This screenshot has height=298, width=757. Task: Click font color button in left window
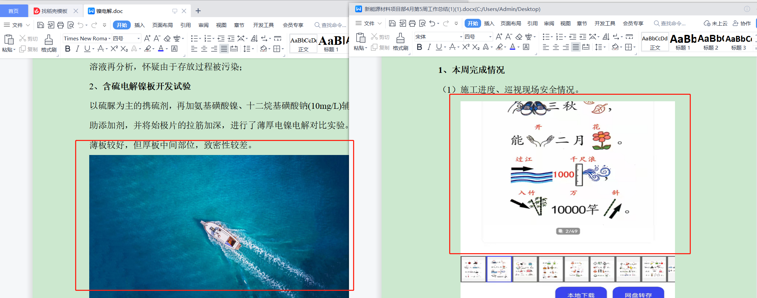coord(161,49)
